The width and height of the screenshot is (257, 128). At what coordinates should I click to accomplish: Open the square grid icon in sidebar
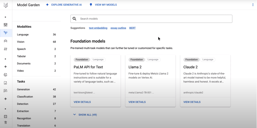(x=6, y=116)
